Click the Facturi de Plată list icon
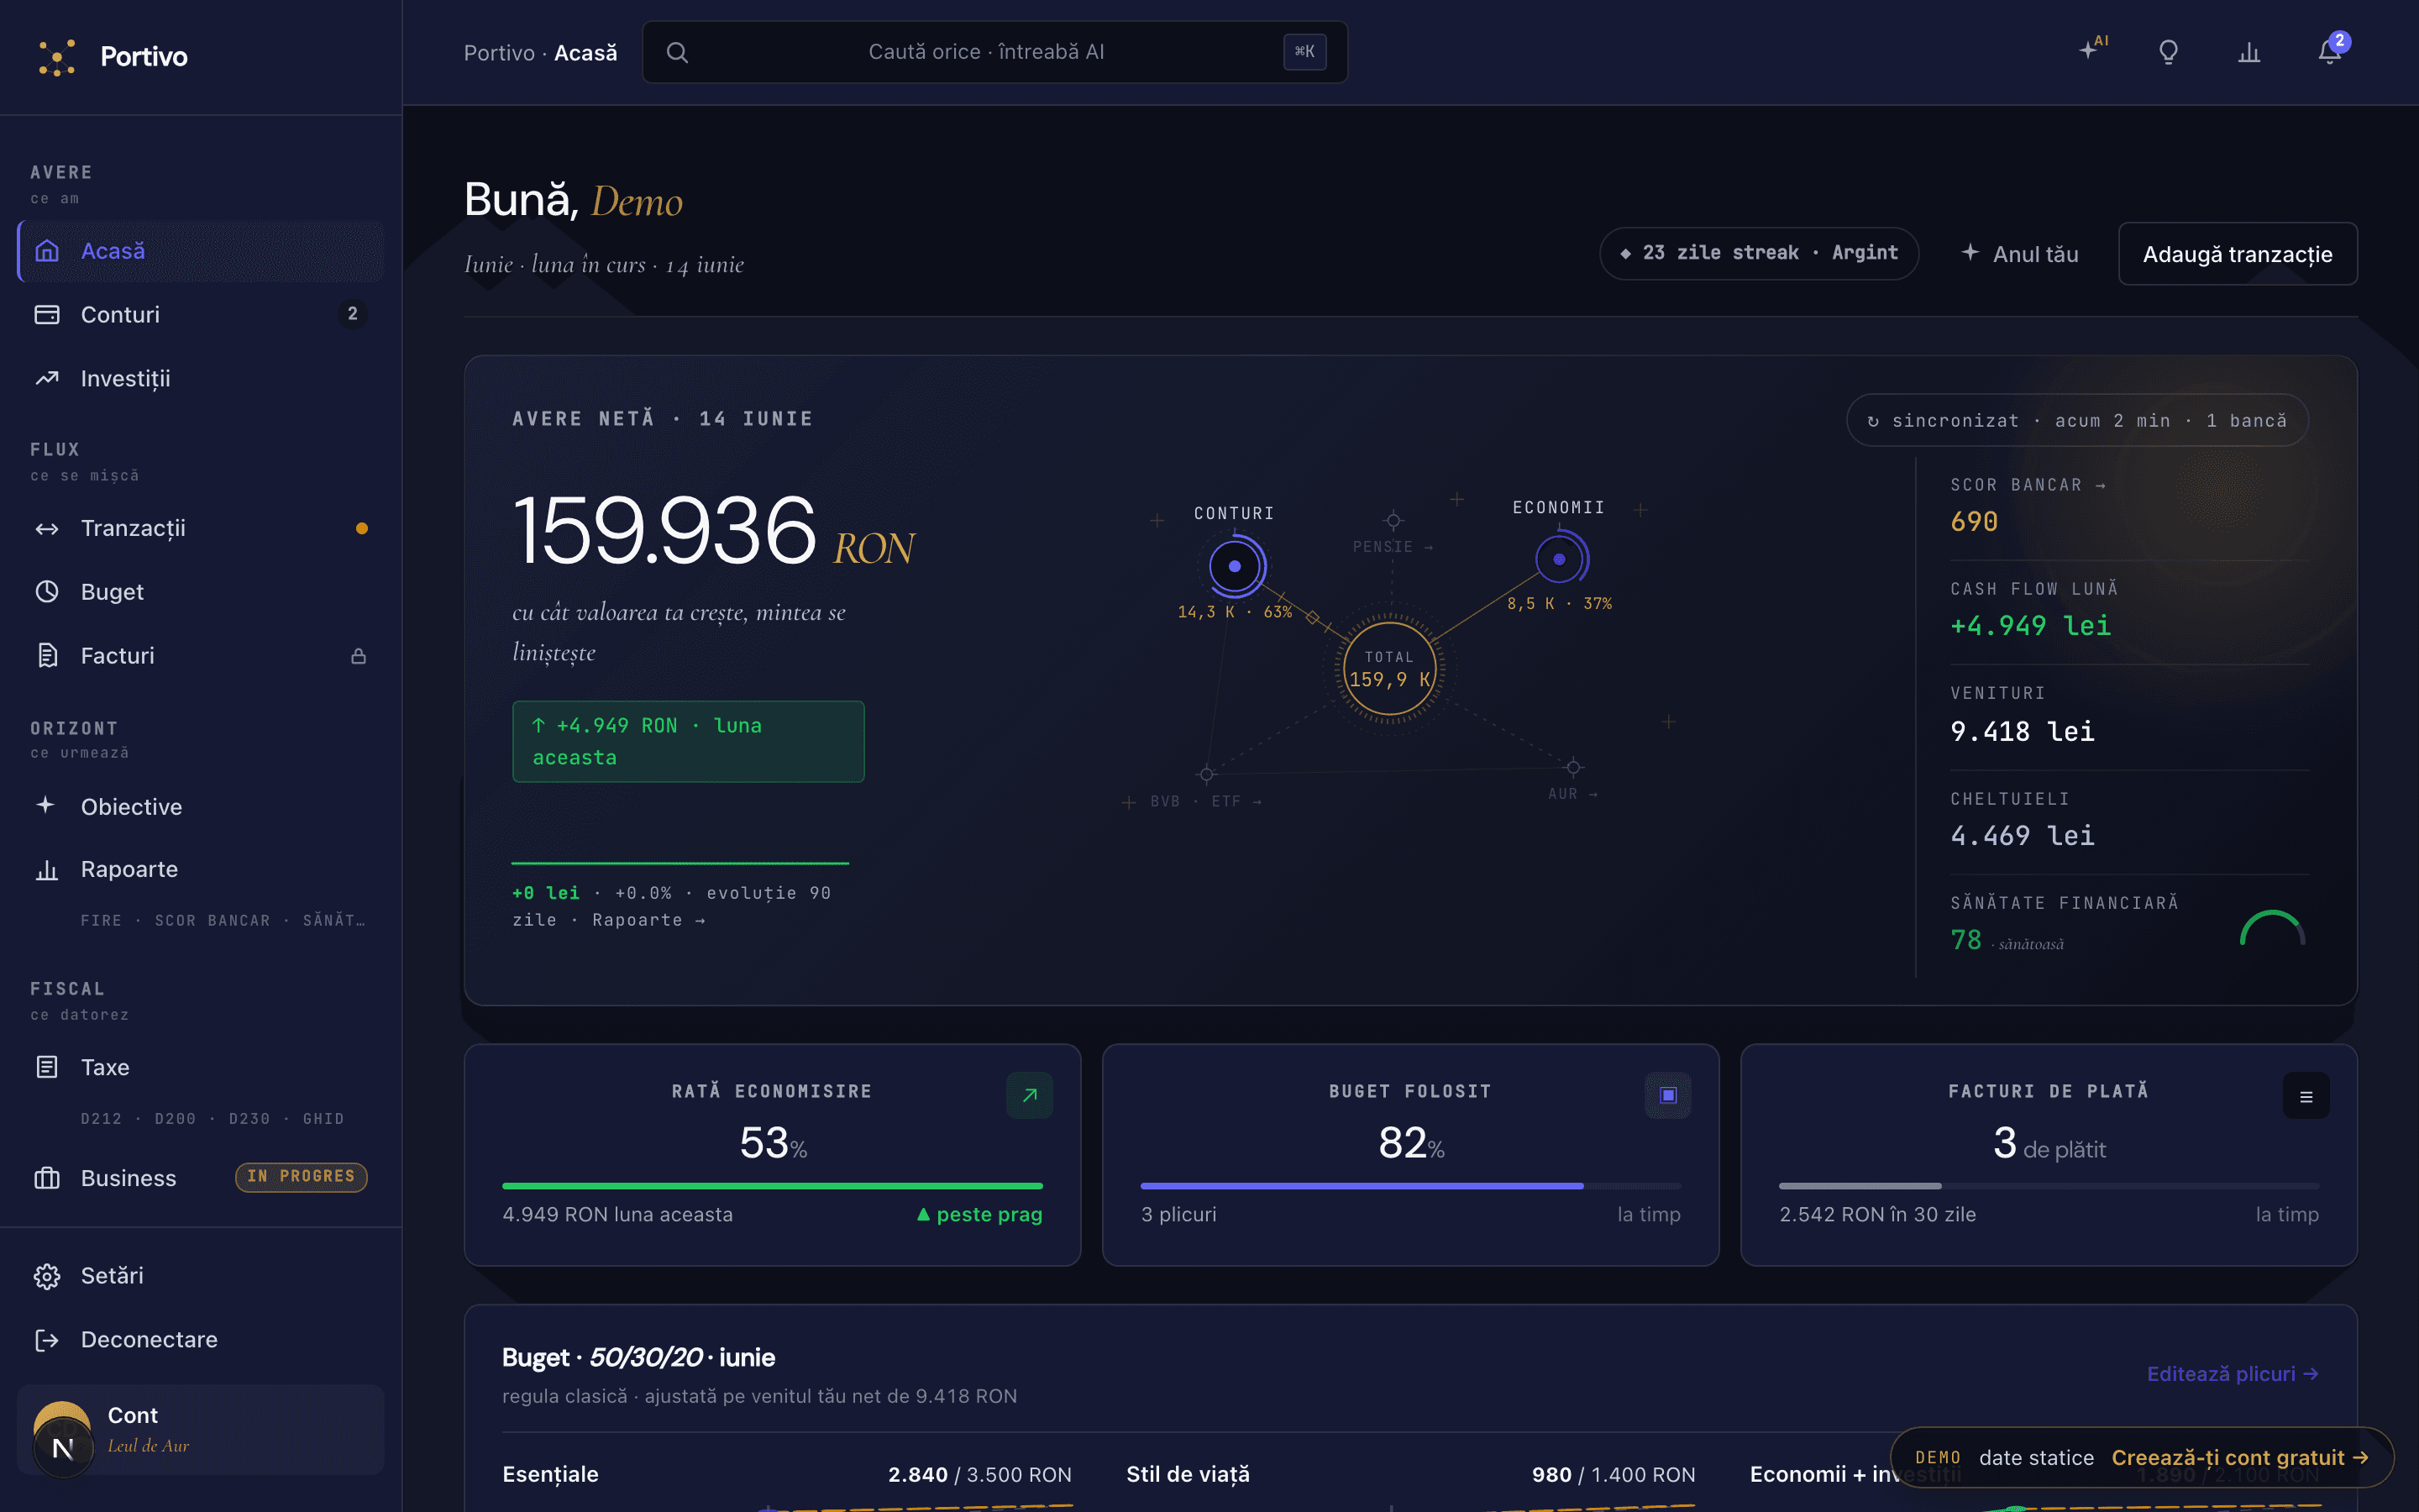 click(2306, 1095)
